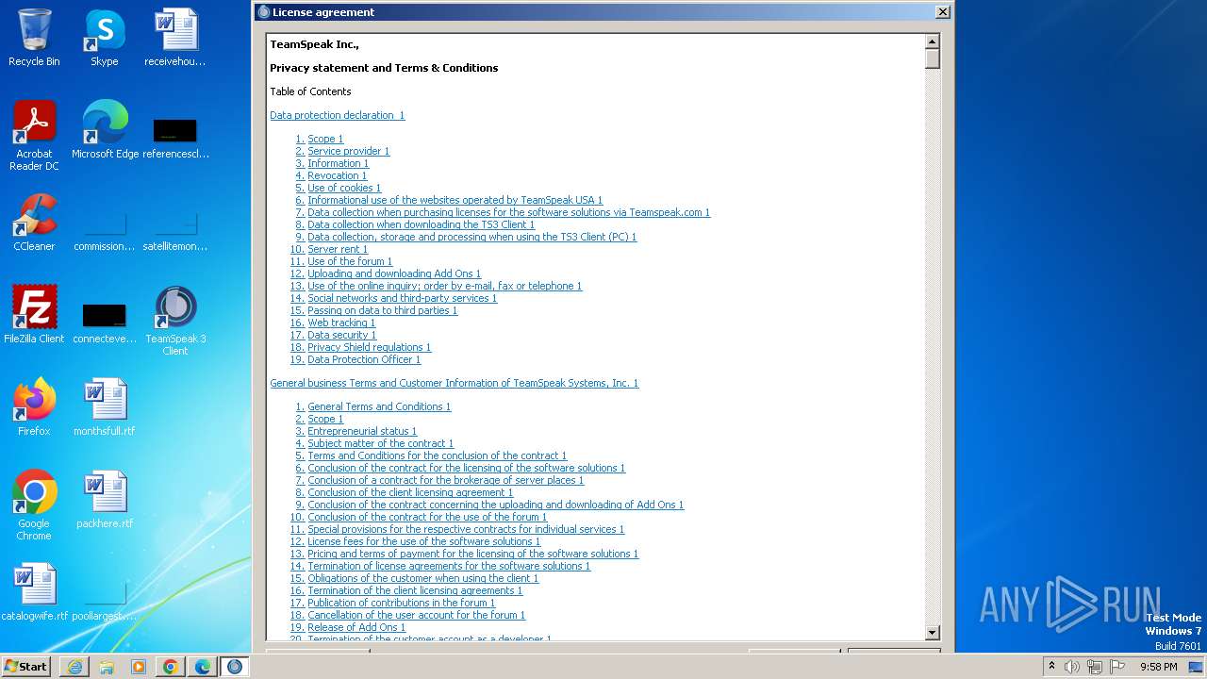
Task: Open Informational use of the websites link
Action: coord(455,200)
